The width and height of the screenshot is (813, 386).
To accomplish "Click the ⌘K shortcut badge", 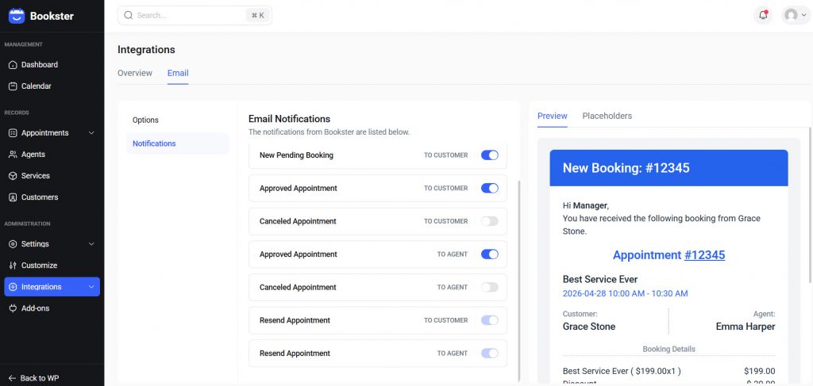I will [258, 16].
